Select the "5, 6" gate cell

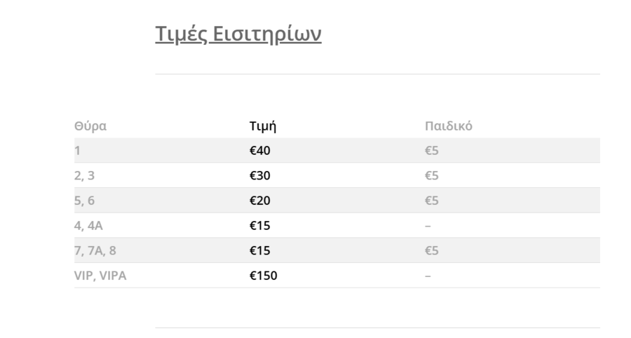84,201
